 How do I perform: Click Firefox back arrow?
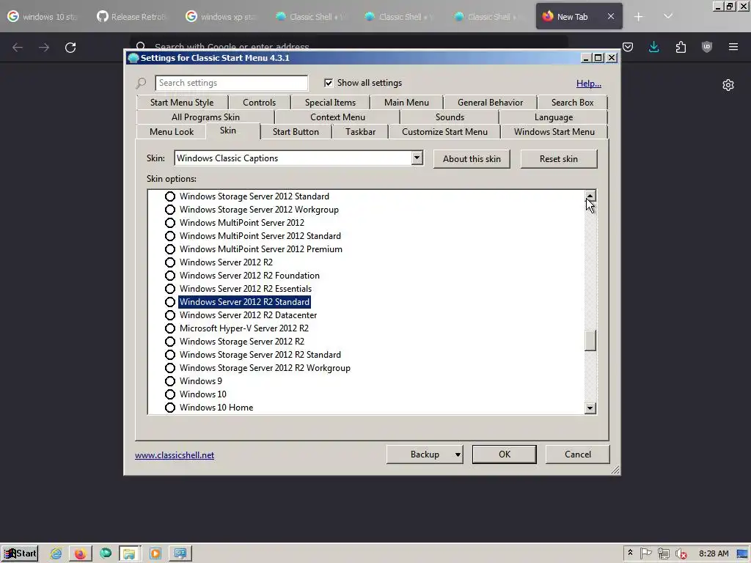tap(18, 48)
